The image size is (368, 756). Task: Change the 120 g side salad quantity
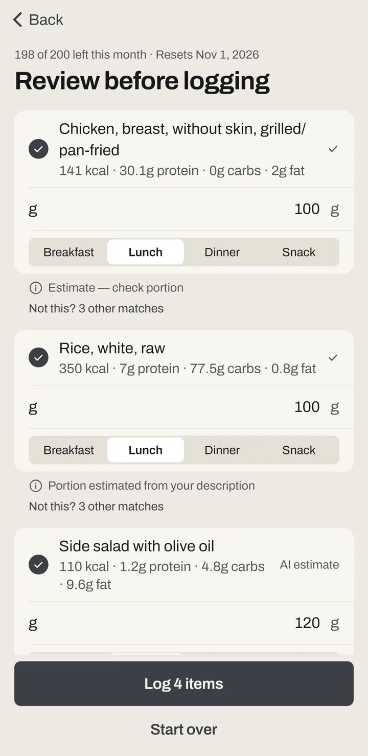(307, 623)
